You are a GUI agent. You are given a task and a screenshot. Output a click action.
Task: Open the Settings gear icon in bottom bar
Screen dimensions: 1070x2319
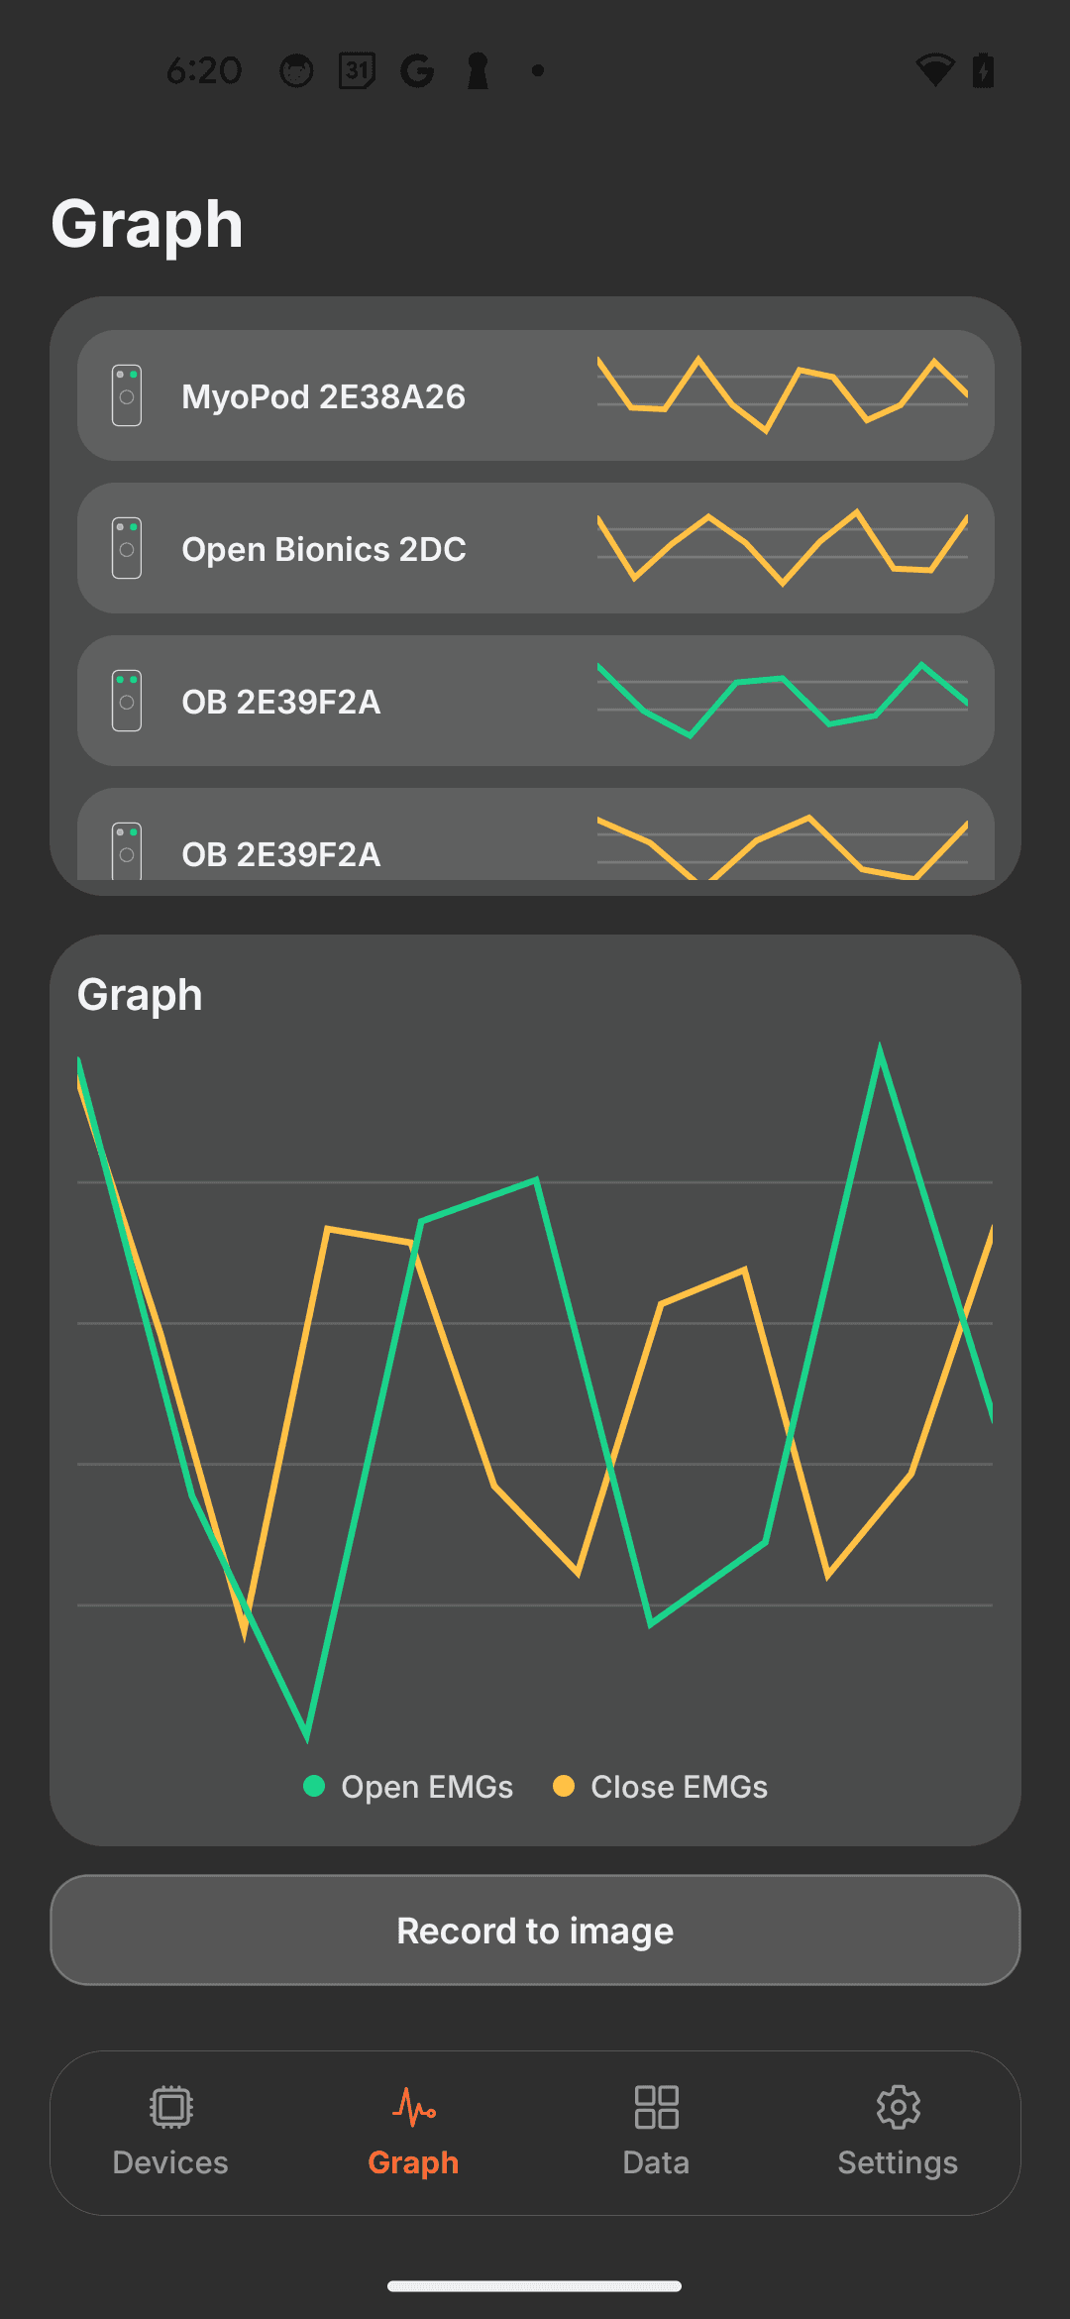tap(898, 2107)
